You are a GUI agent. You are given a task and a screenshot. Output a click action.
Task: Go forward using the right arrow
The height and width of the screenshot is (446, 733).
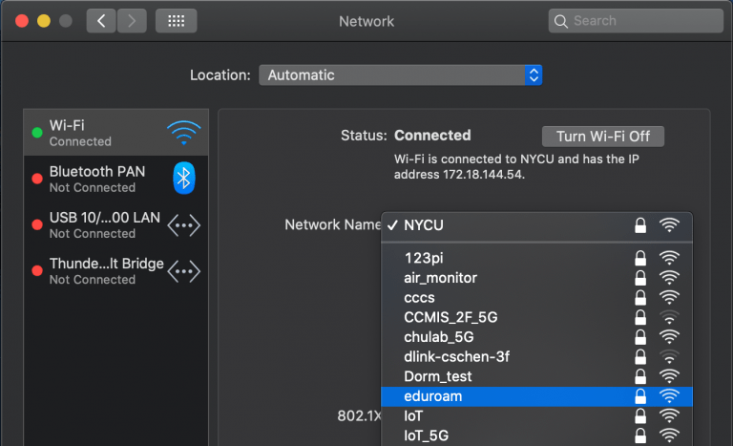click(x=132, y=20)
